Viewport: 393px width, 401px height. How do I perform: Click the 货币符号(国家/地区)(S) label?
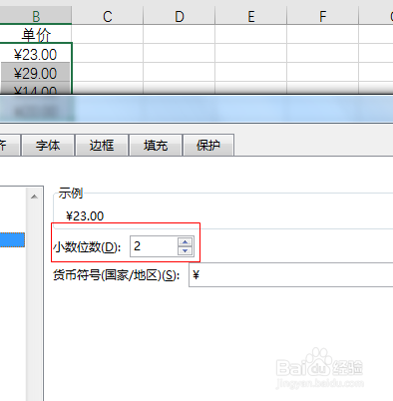pos(116,275)
